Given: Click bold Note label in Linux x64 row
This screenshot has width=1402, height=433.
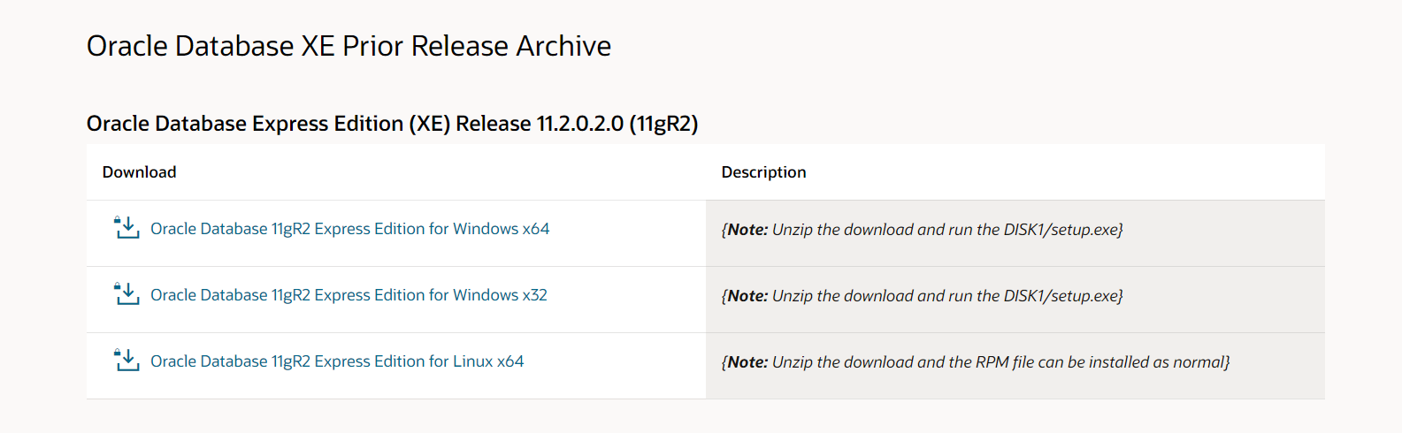Looking at the screenshot, I should [x=747, y=362].
